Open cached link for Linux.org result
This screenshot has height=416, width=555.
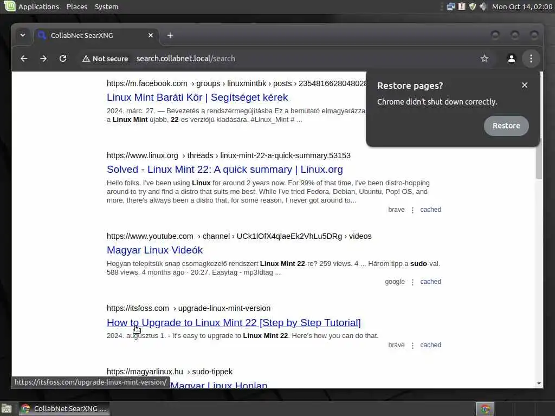(x=430, y=210)
